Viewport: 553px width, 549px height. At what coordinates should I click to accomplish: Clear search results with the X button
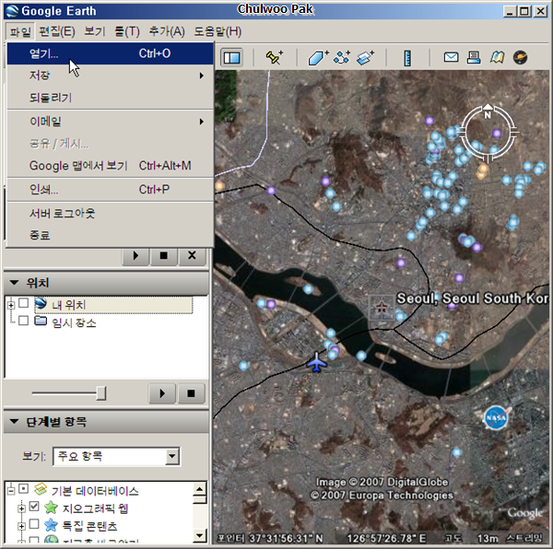(x=192, y=255)
